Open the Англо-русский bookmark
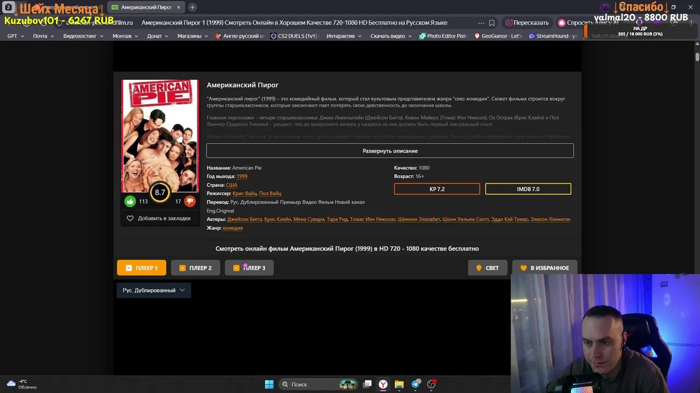Screen dimensions: 700x393 tap(240, 36)
